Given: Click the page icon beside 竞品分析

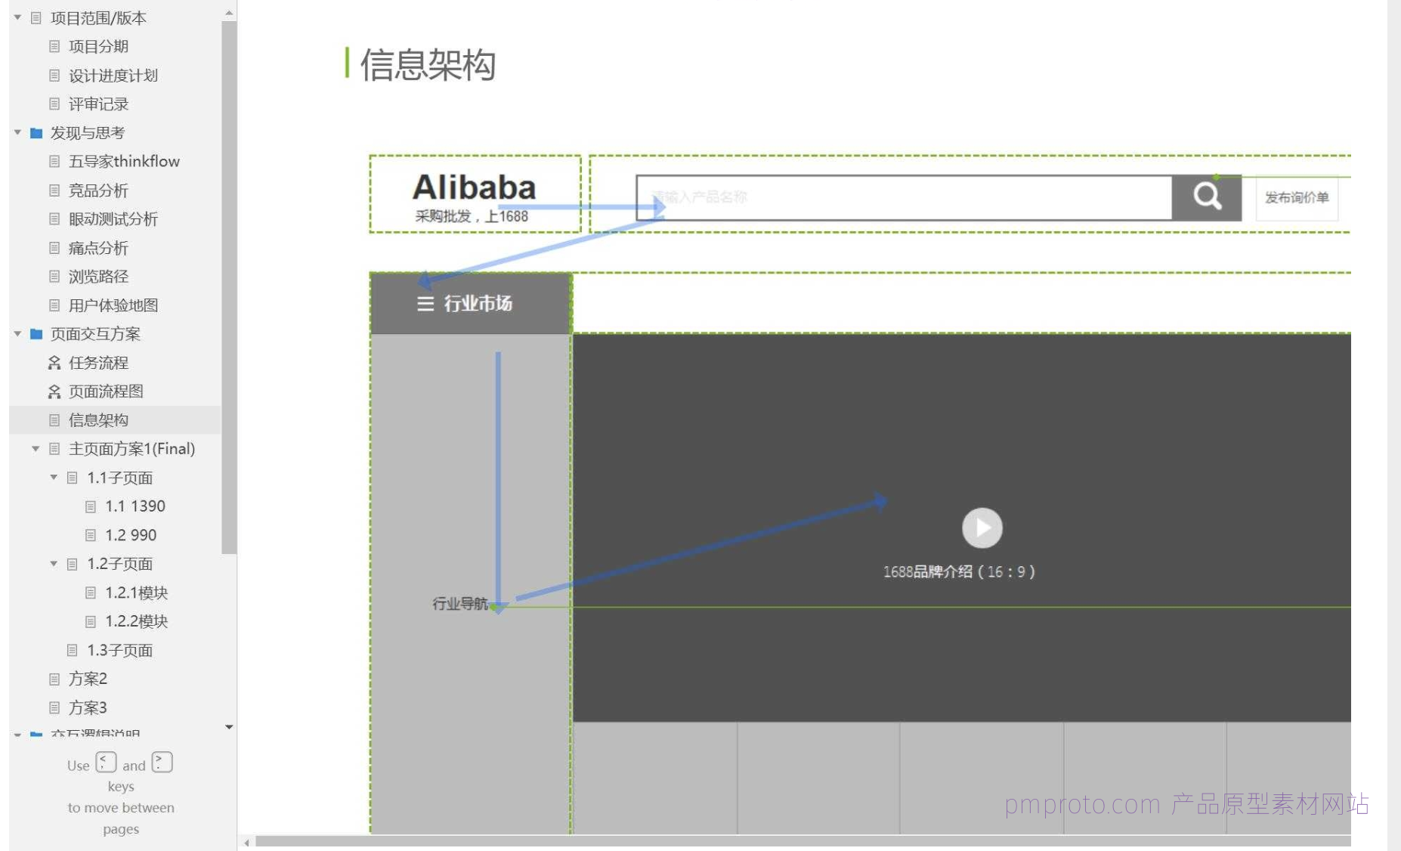Looking at the screenshot, I should 54,190.
